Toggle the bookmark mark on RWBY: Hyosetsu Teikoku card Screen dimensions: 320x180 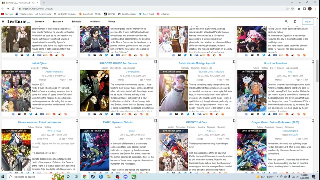pyautogui.click(x=155, y=120)
